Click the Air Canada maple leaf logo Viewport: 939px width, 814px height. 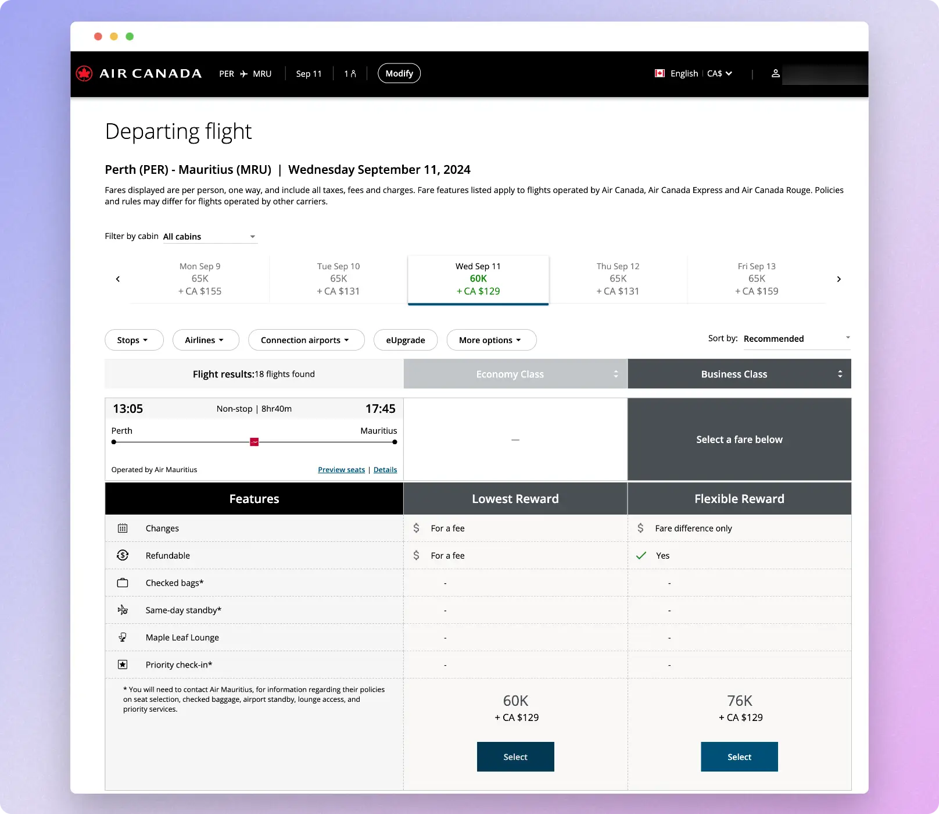pos(84,73)
